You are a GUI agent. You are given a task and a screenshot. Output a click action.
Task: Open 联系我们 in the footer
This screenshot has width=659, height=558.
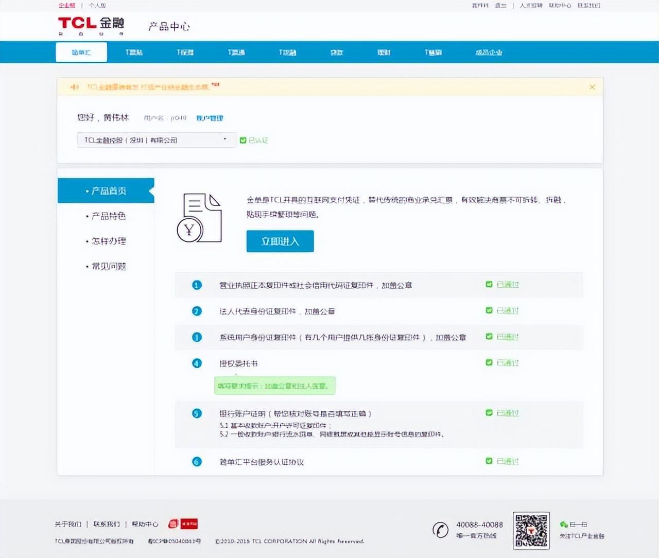coord(107,524)
